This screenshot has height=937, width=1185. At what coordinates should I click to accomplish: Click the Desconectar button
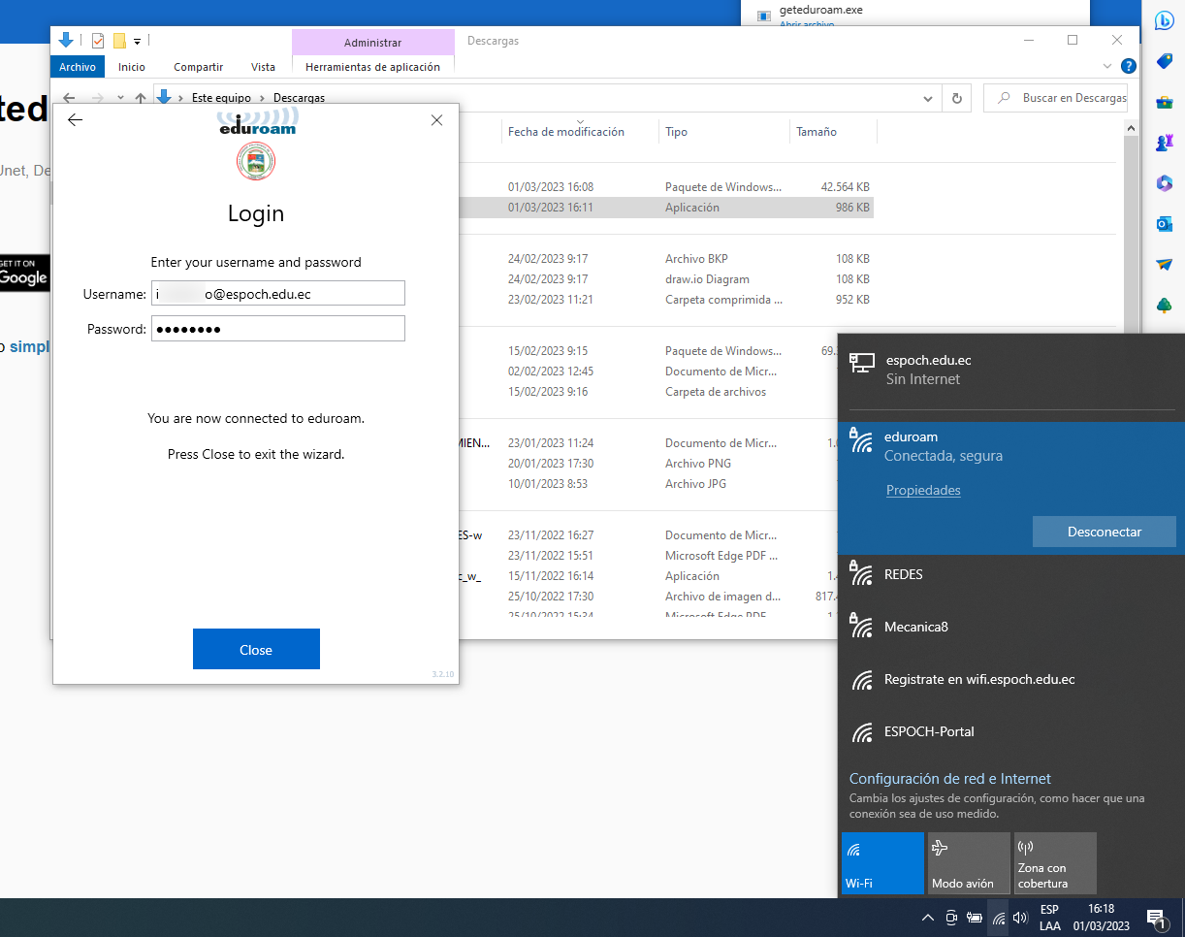click(x=1105, y=532)
